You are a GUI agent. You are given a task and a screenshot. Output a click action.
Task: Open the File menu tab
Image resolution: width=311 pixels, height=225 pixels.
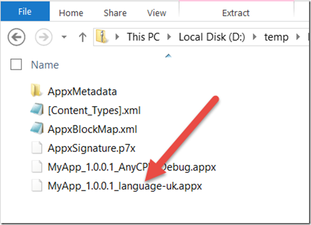(x=25, y=11)
